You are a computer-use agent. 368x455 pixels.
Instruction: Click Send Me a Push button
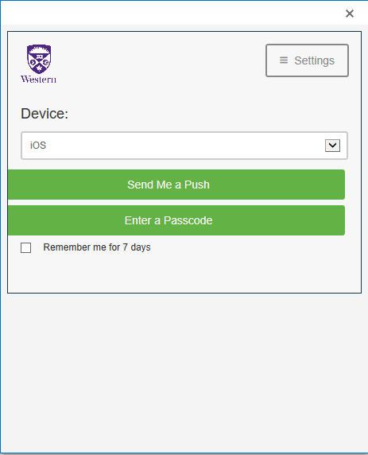point(176,185)
